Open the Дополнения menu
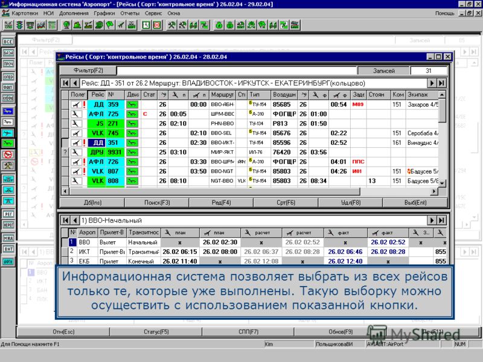 coord(74,13)
